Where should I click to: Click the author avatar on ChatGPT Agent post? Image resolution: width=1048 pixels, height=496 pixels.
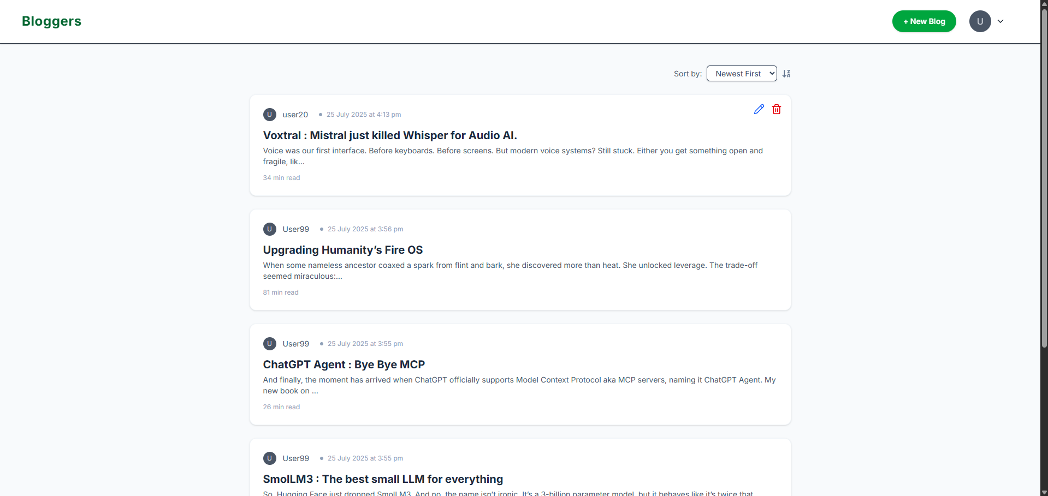[x=270, y=344]
